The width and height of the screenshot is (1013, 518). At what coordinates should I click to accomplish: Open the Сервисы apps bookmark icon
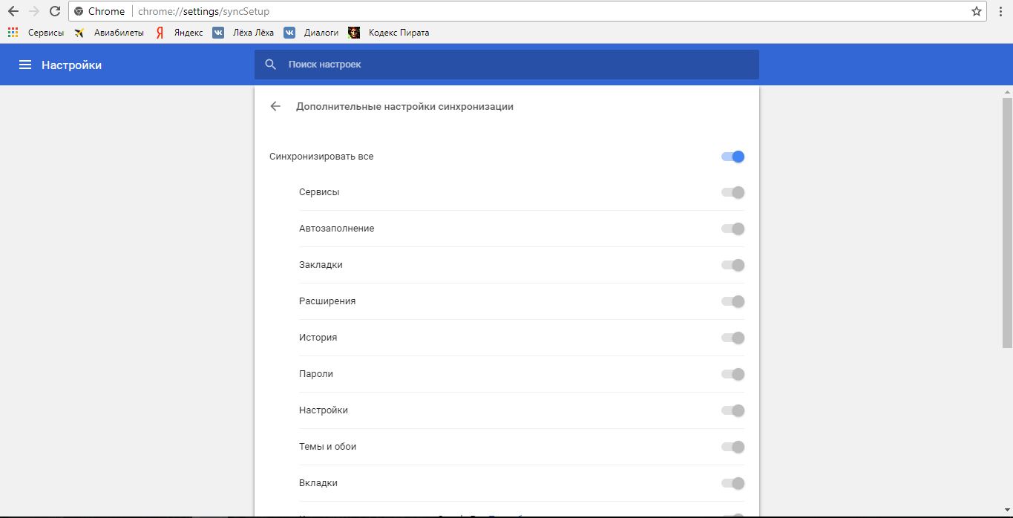(x=13, y=33)
